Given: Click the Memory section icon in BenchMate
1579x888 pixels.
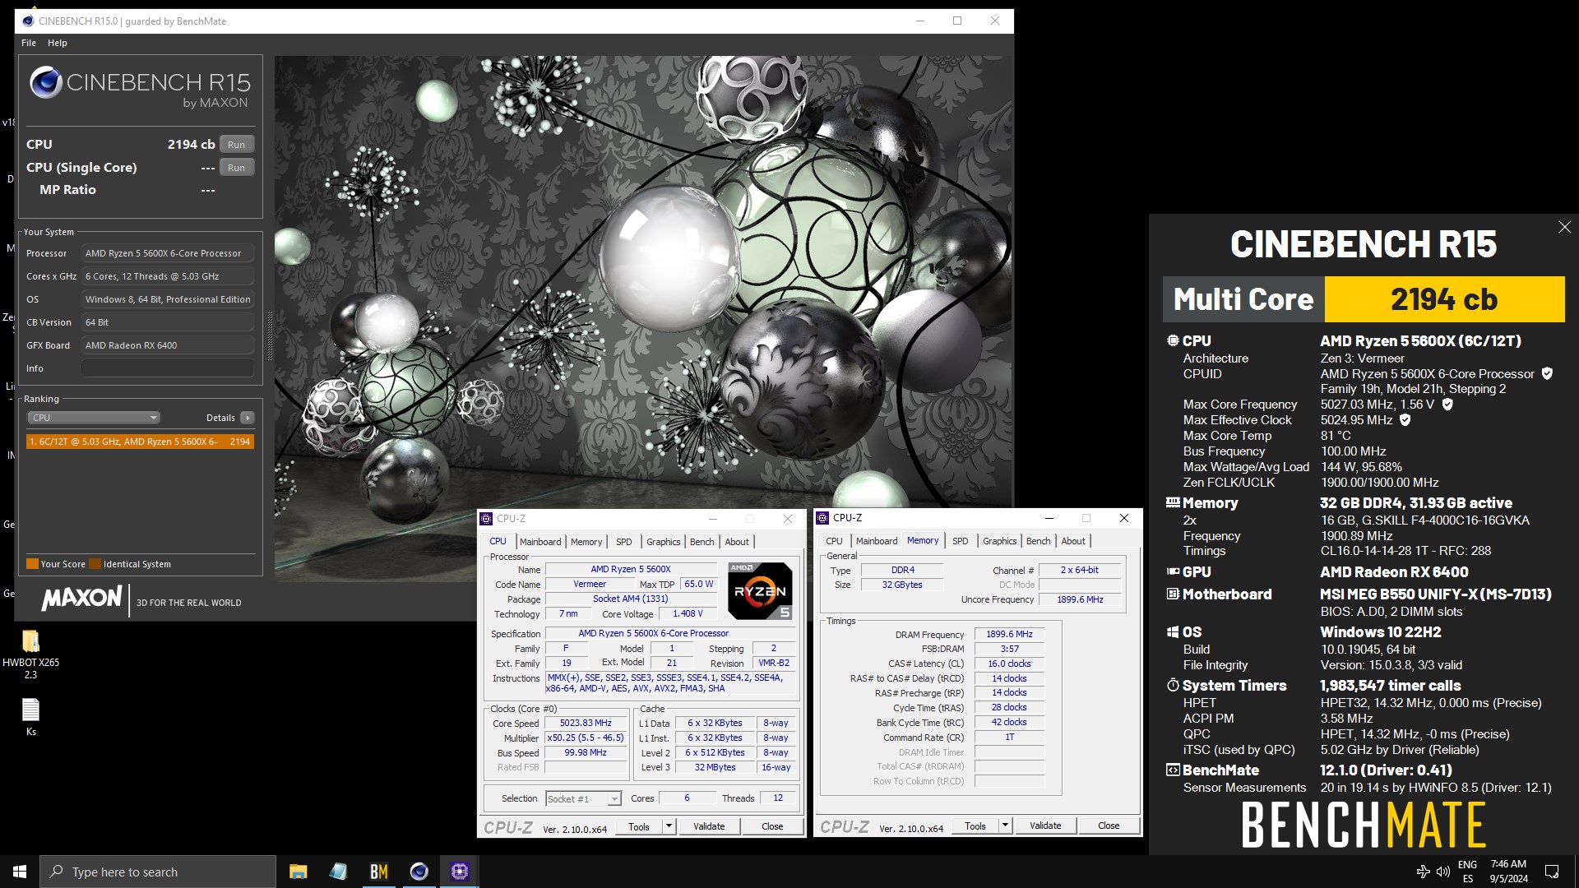Looking at the screenshot, I should (x=1173, y=502).
